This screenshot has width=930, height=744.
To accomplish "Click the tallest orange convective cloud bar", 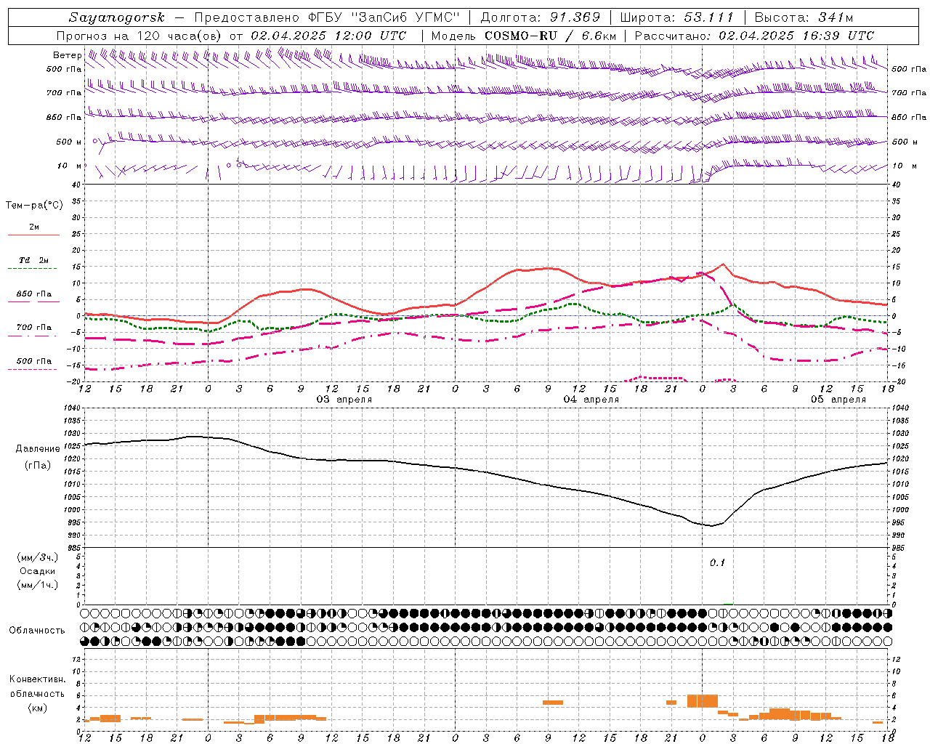I will (x=703, y=701).
